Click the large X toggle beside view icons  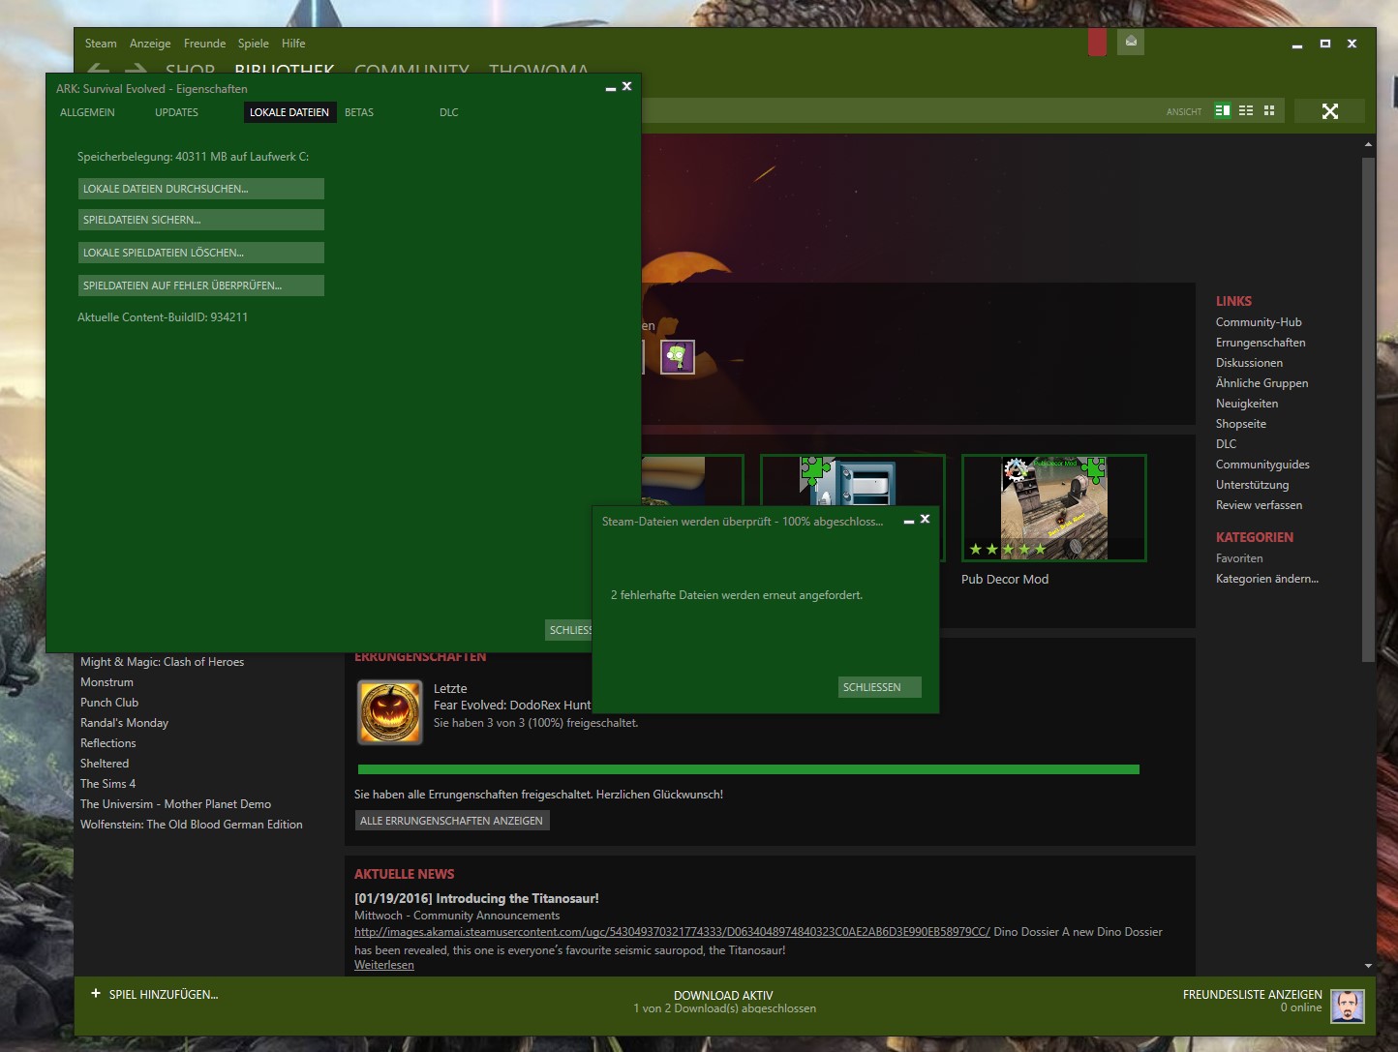1330,111
